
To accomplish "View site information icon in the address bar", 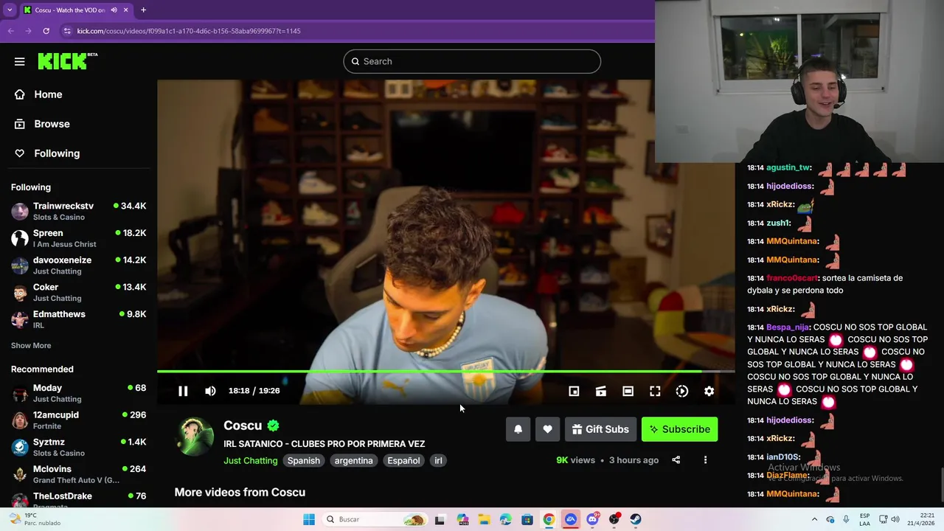I will coord(67,31).
